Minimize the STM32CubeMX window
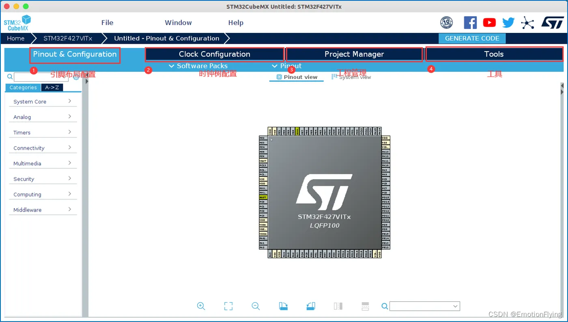Screen dimensions: 568x322 pyautogui.click(x=16, y=6)
